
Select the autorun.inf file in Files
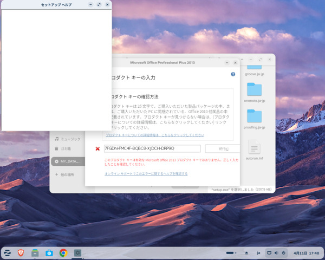pyautogui.click(x=255, y=149)
